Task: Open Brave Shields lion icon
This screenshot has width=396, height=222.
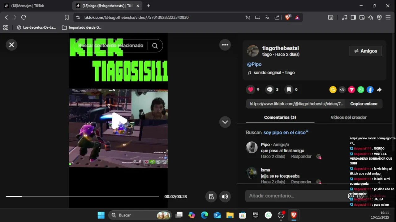Action: (x=287, y=18)
